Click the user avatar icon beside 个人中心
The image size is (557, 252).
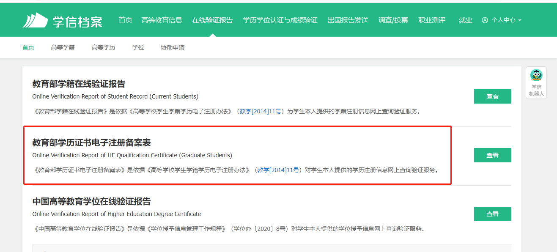(x=485, y=20)
